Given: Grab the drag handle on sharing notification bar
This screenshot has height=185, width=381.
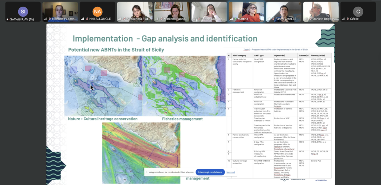Looking at the screenshot, I should (147, 172).
